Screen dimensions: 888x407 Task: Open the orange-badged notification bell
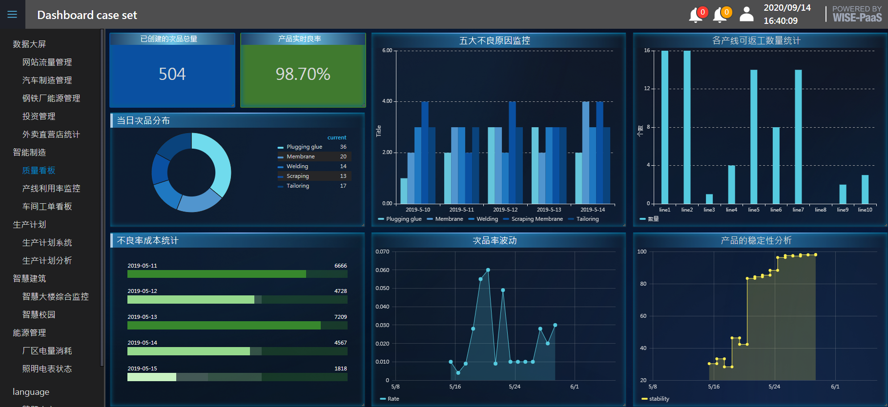pos(721,15)
